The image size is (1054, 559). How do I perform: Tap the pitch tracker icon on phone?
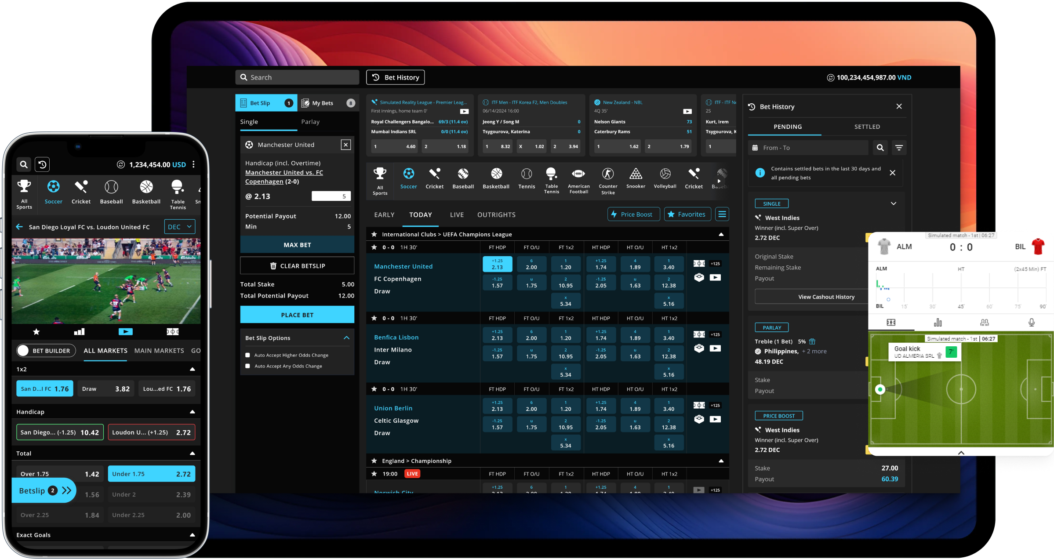172,332
